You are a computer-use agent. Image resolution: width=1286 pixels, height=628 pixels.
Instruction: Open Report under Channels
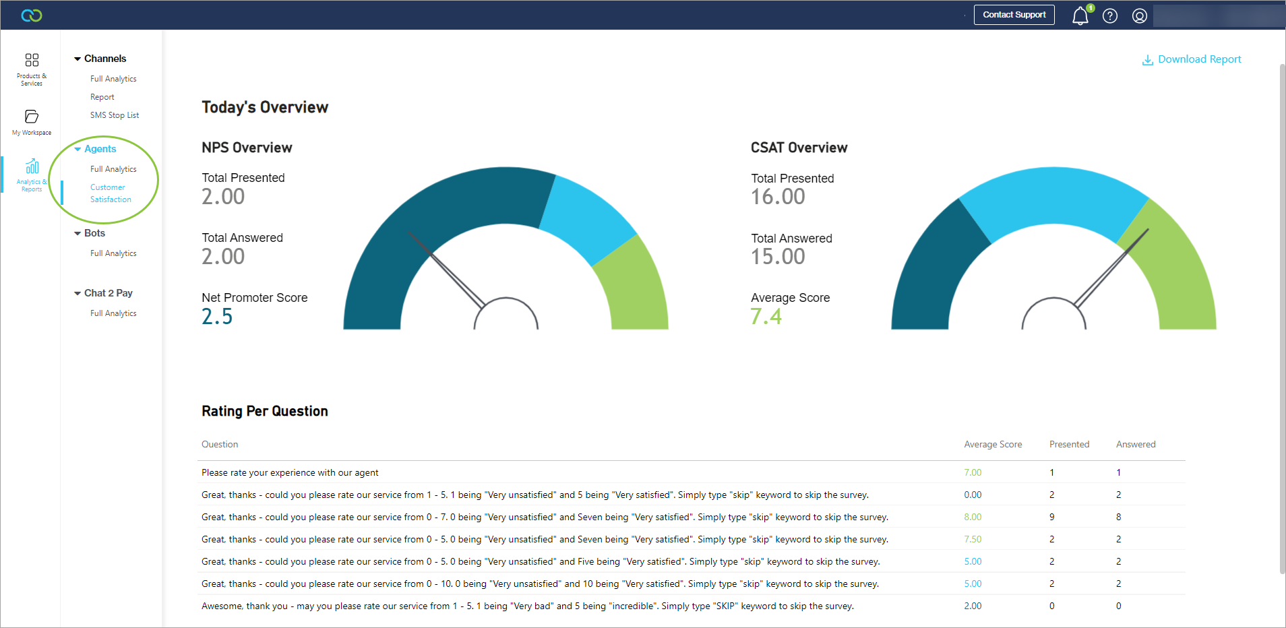pyautogui.click(x=102, y=97)
